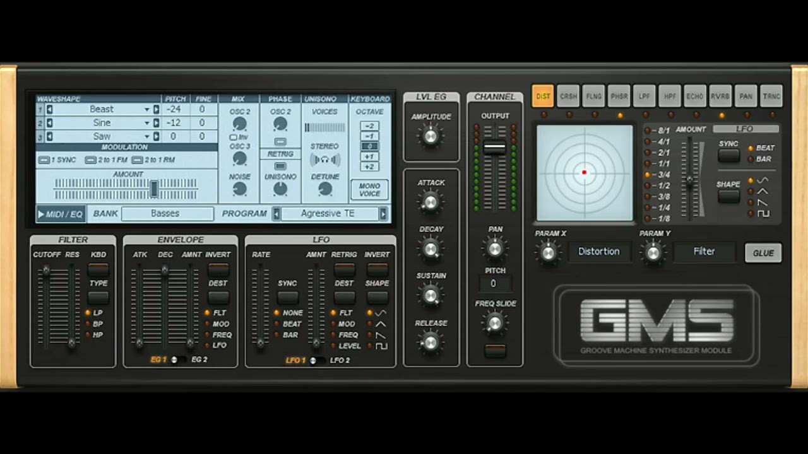The image size is (808, 454).
Task: Click the modulation AMOUNT slider handle
Action: pyautogui.click(x=153, y=188)
